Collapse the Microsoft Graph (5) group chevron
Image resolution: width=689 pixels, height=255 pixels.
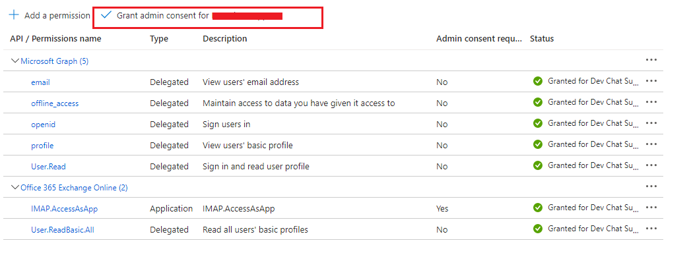15,61
